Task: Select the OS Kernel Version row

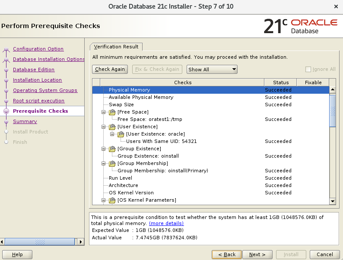Action: pos(211,193)
